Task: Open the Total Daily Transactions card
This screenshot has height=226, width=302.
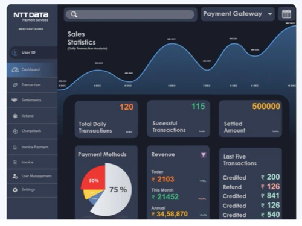Action: (x=106, y=119)
